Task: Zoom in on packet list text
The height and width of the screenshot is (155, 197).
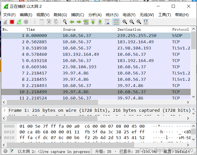Action: (x=125, y=22)
